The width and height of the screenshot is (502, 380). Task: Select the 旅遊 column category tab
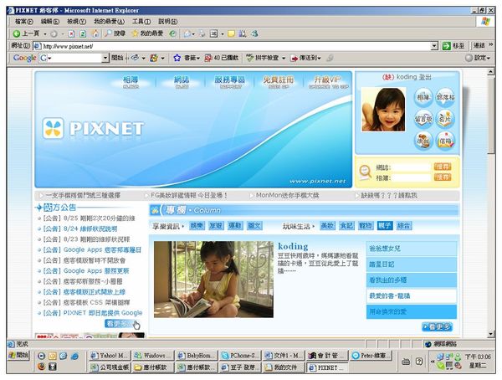[216, 226]
